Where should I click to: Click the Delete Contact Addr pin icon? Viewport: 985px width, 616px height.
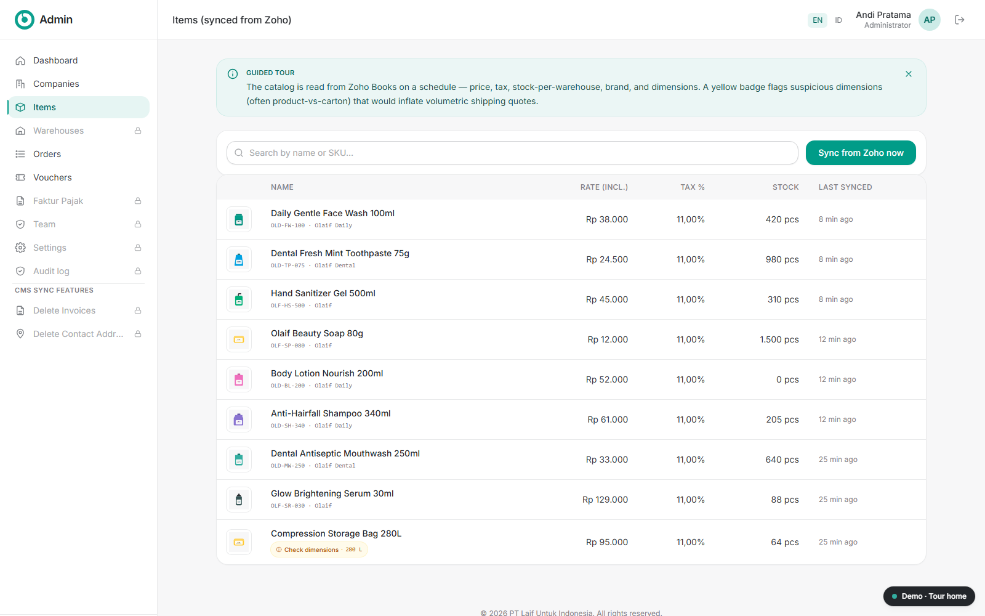coord(20,334)
